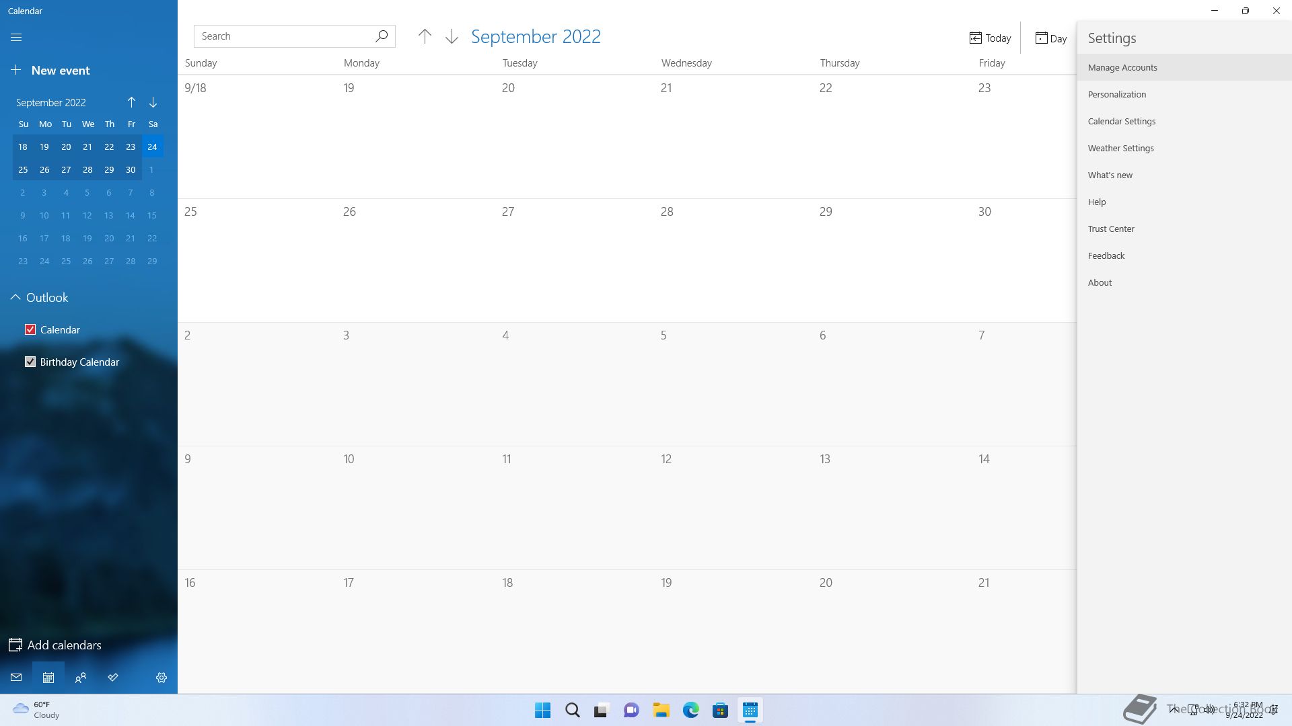Click the September 2022 mini calendar label
This screenshot has height=726, width=1292.
[51, 102]
